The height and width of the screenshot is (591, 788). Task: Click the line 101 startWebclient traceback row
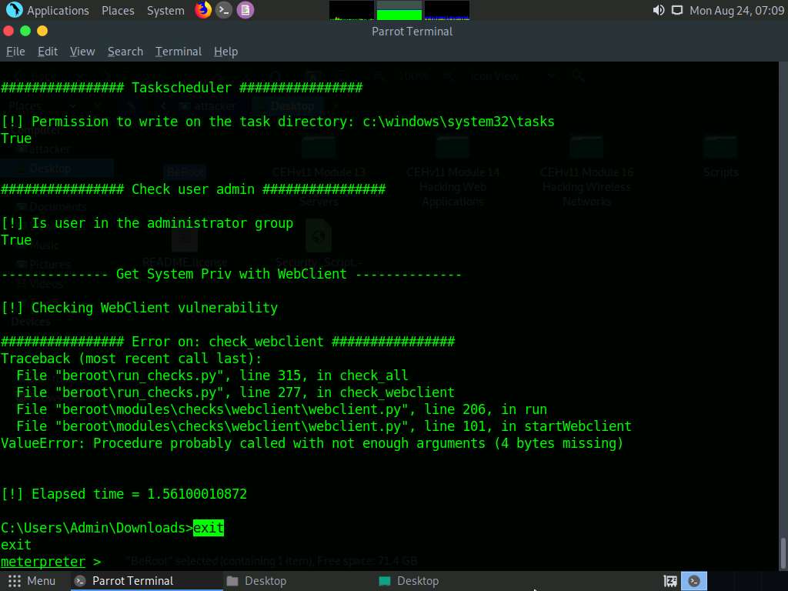pos(324,426)
